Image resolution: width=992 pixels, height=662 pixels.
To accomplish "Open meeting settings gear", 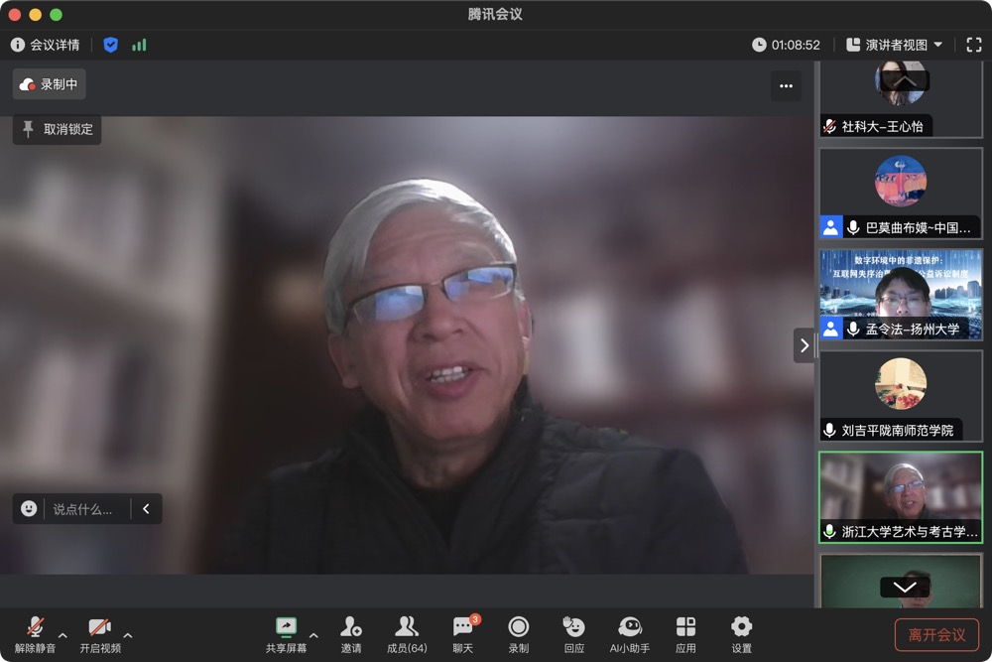I will (x=741, y=635).
